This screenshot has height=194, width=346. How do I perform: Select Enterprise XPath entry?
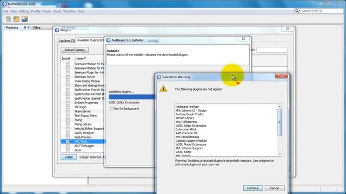click(x=186, y=129)
